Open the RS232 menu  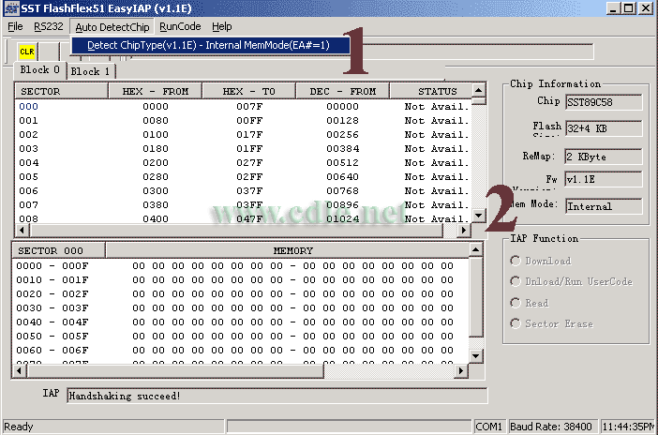pos(49,26)
